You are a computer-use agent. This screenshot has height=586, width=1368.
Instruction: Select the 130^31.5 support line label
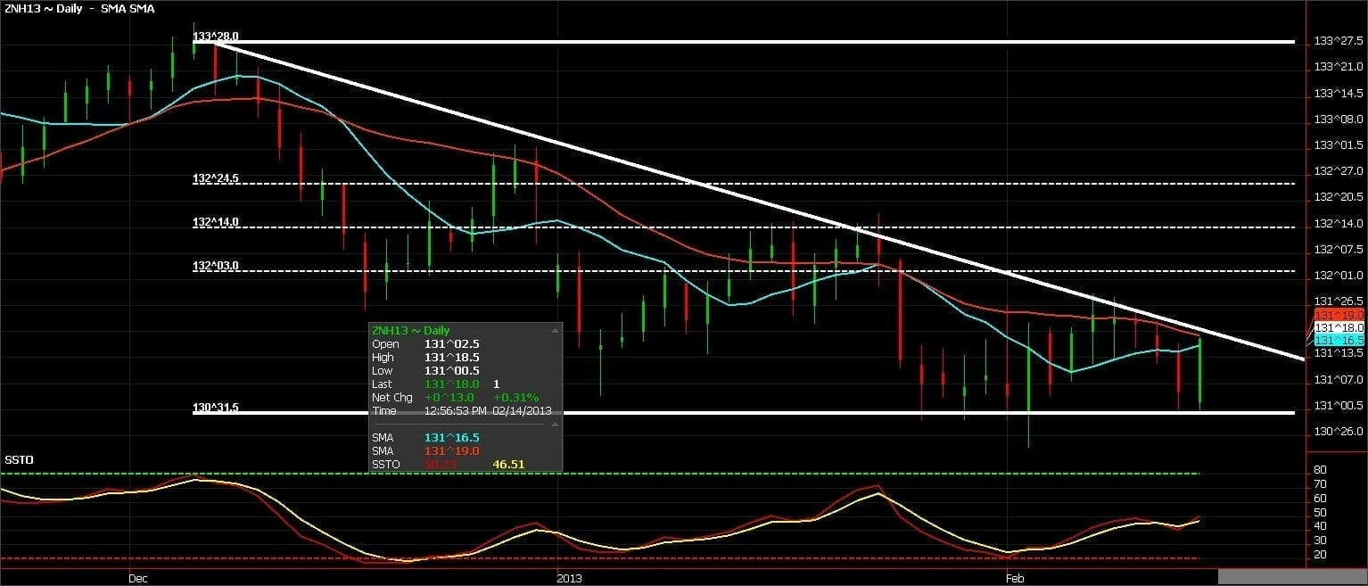216,408
